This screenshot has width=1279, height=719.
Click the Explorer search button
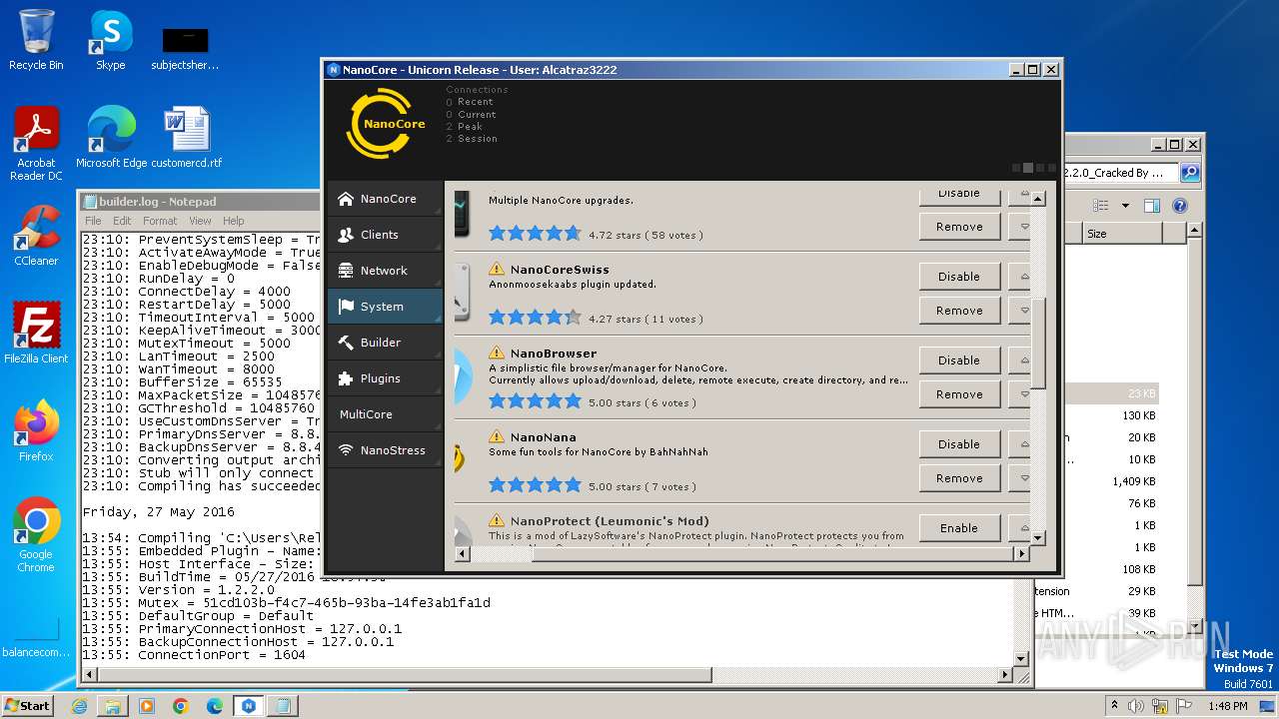(1189, 173)
